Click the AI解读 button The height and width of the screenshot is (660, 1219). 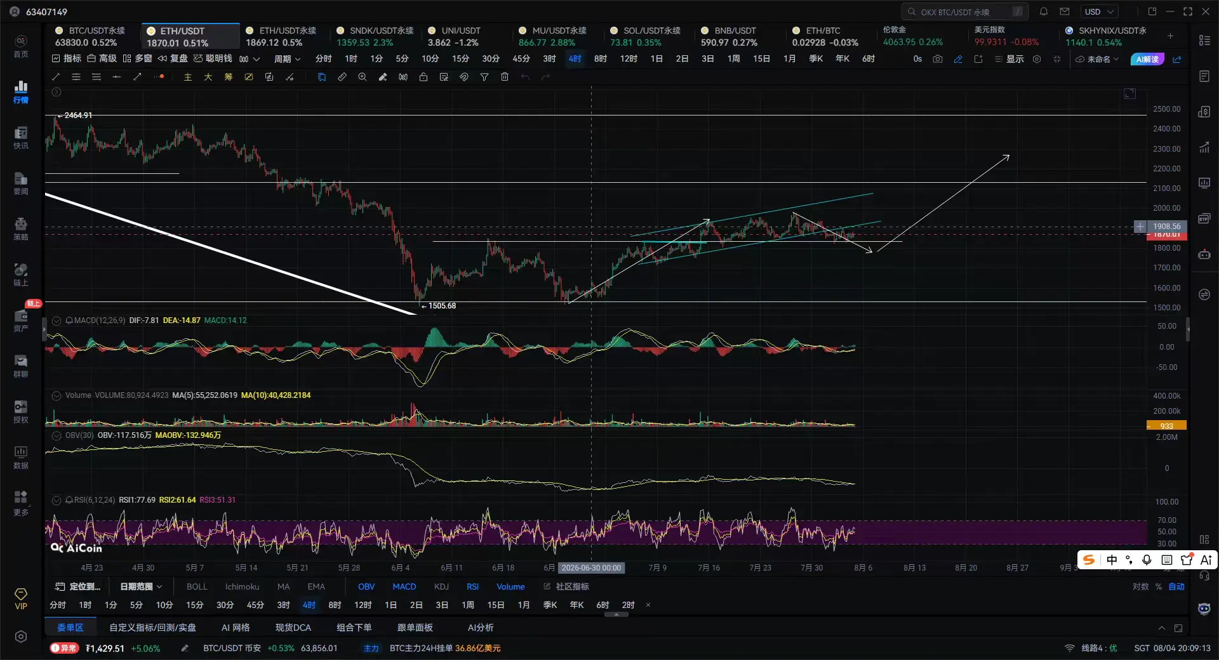(1147, 59)
